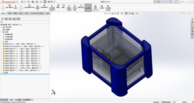Switch to 运动算例 1 motion study tab

coord(27,100)
